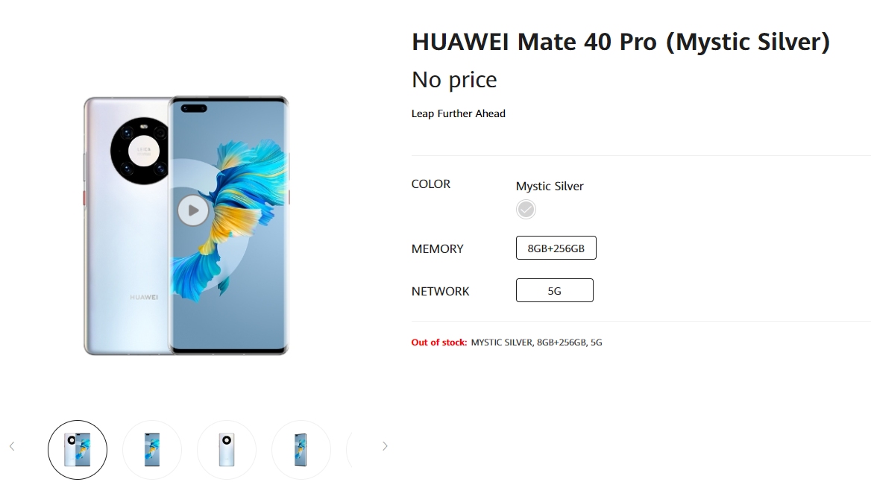Play the product video on the phone image
Screen dimensions: 871x482
click(x=193, y=210)
